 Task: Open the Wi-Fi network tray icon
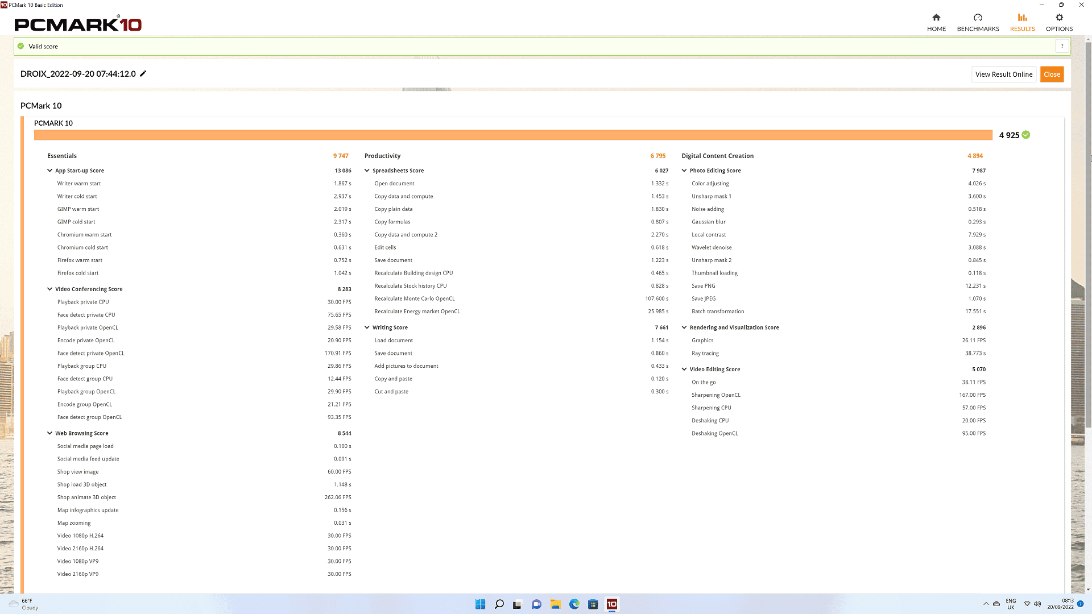1027,604
